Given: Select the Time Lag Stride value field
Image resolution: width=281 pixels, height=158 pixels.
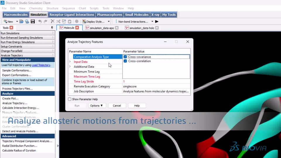Looking at the screenshot, I should pyautogui.click(x=156, y=81).
